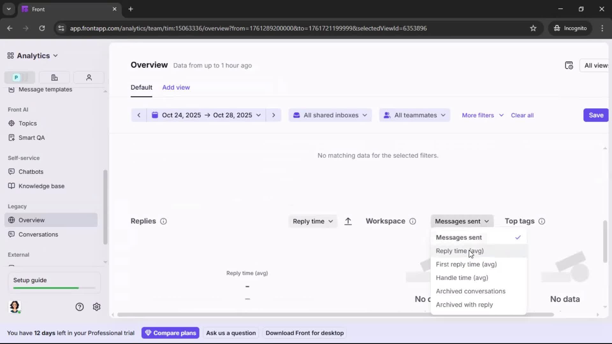612x344 pixels.
Task: Switch to the Add view tab
Action: 176,87
